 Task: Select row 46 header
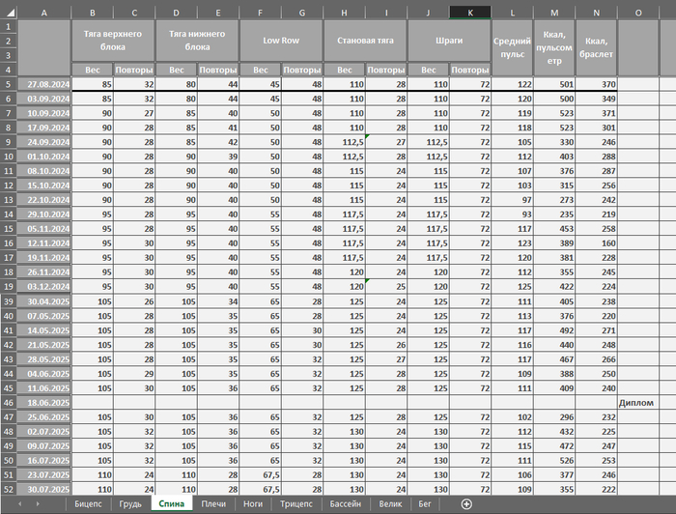(x=9, y=403)
